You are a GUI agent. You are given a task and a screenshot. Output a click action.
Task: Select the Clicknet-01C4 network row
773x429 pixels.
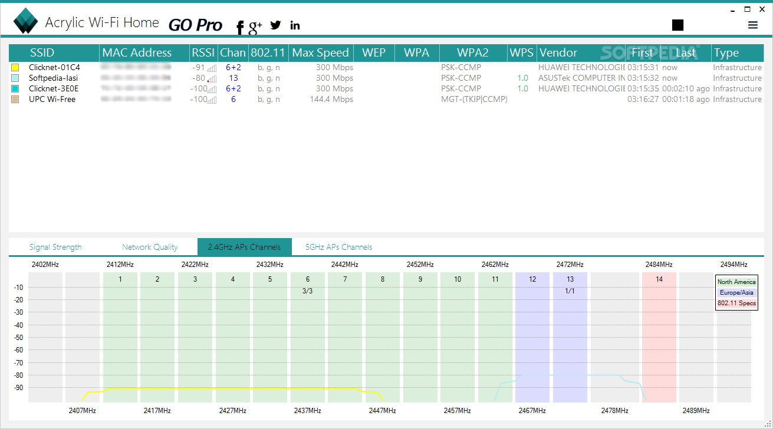386,68
